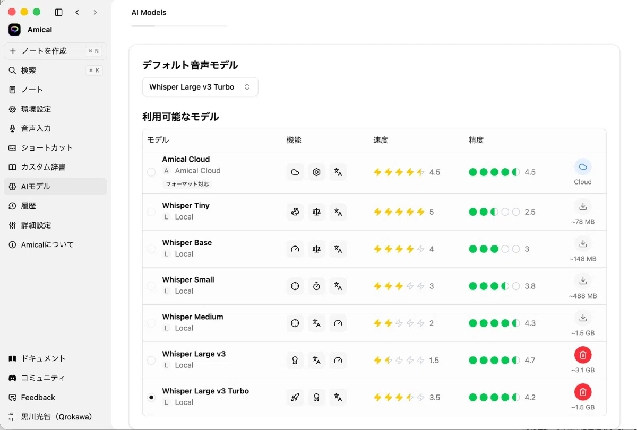Delete the Whisper Large v3 Turbo model
Viewport: 637px width, 430px height.
click(583, 392)
